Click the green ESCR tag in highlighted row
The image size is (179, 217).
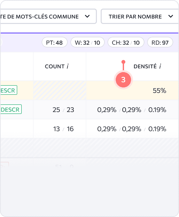click(x=9, y=90)
